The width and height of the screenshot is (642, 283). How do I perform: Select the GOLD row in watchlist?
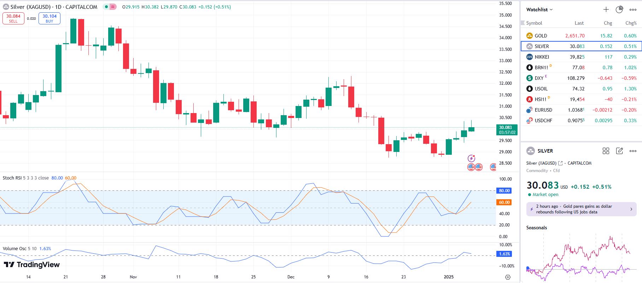581,36
